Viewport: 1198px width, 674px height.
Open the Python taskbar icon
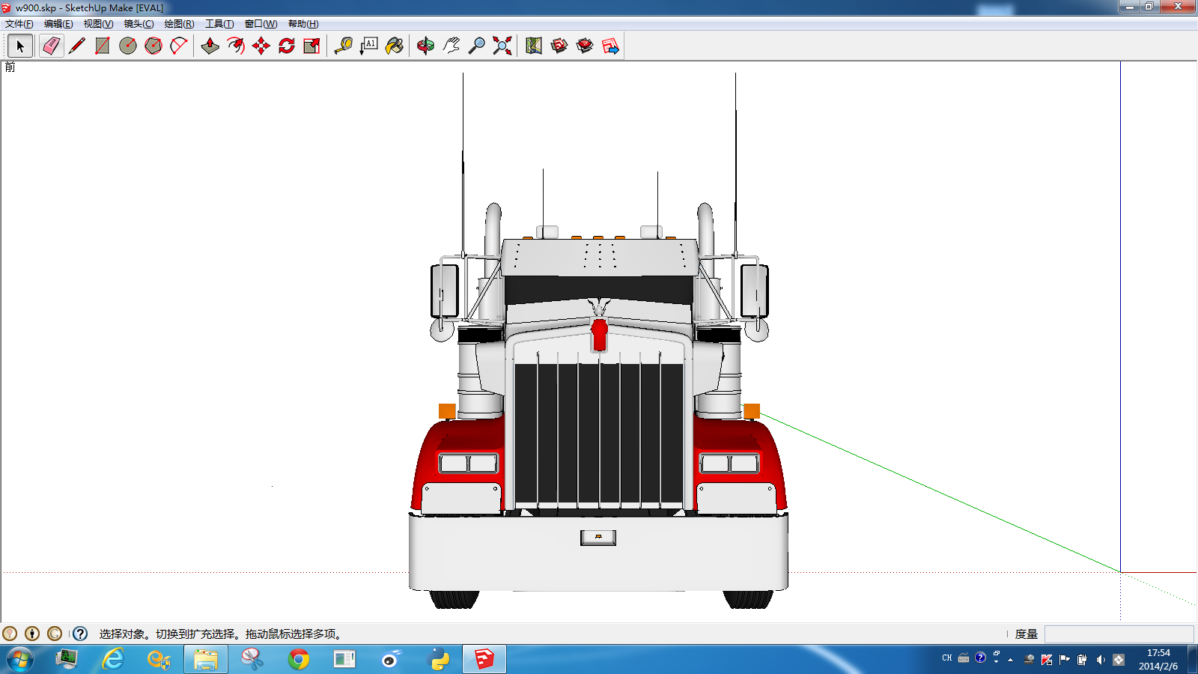440,659
